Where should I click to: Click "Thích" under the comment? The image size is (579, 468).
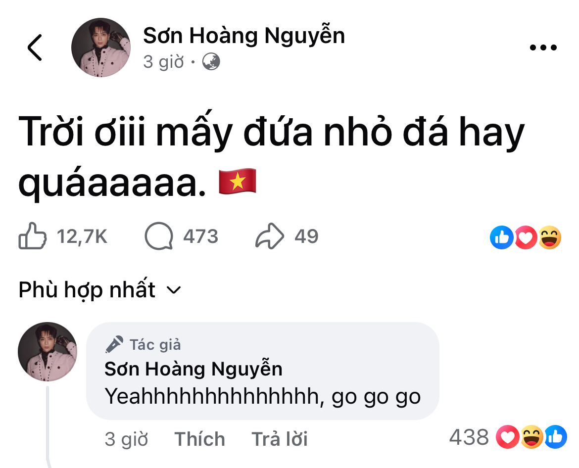click(200, 439)
